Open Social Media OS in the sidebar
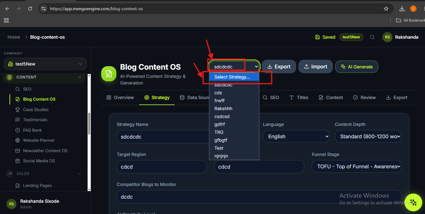Viewport: 425px width, 214px height. pyautogui.click(x=39, y=161)
